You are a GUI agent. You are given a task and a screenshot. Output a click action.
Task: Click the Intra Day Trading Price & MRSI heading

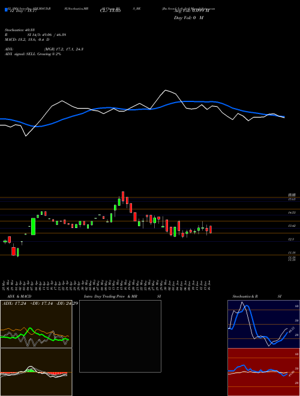123,296
